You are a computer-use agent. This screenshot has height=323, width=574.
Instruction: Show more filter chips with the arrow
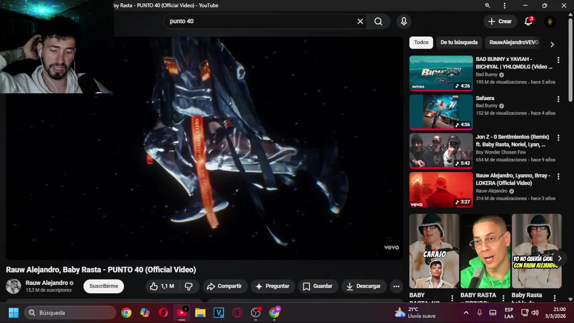(x=552, y=44)
